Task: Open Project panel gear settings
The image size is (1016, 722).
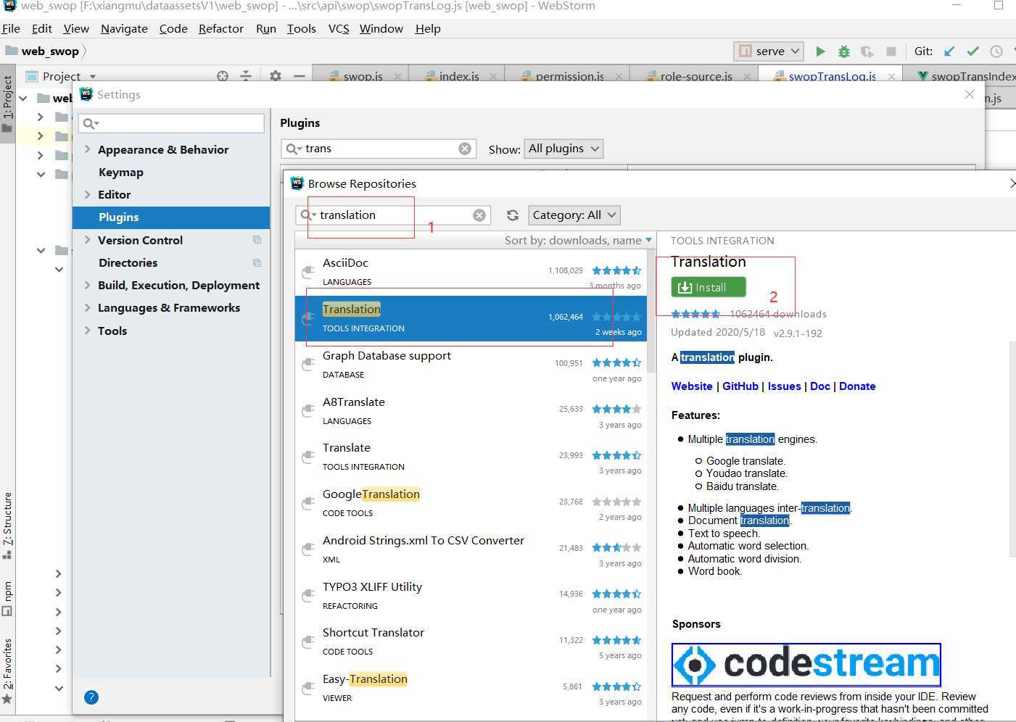Action: click(x=276, y=75)
